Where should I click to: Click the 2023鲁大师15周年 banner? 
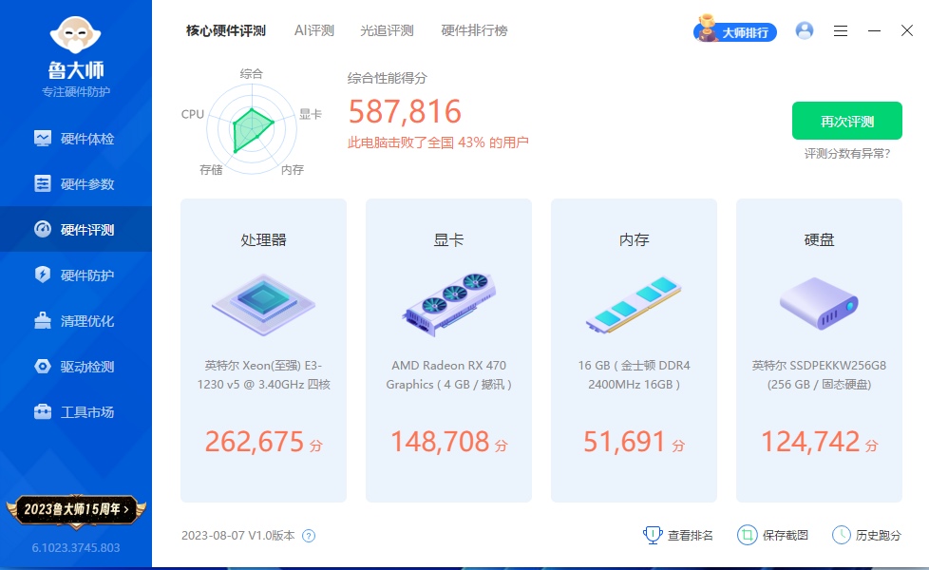pyautogui.click(x=76, y=509)
